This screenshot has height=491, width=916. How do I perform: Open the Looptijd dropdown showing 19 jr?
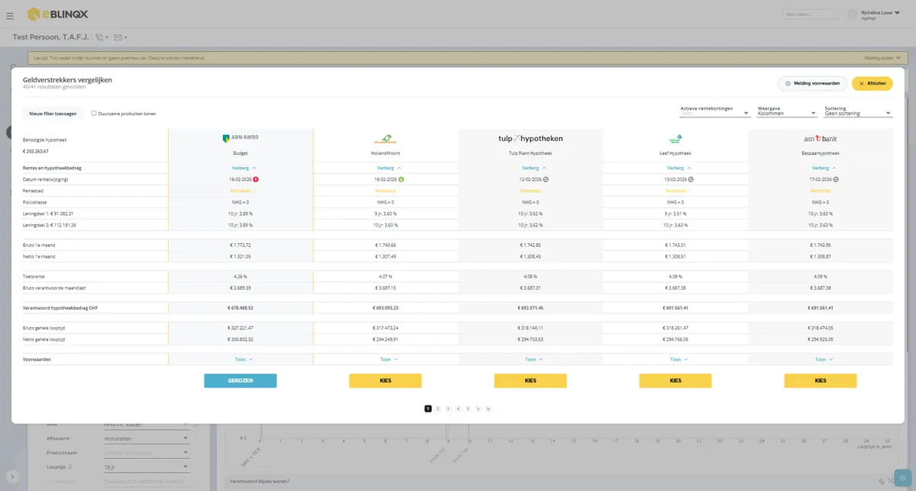[146, 466]
